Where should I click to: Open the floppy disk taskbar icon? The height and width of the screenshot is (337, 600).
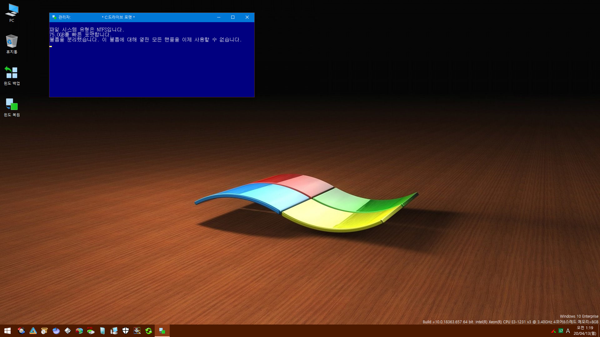pyautogui.click(x=68, y=331)
